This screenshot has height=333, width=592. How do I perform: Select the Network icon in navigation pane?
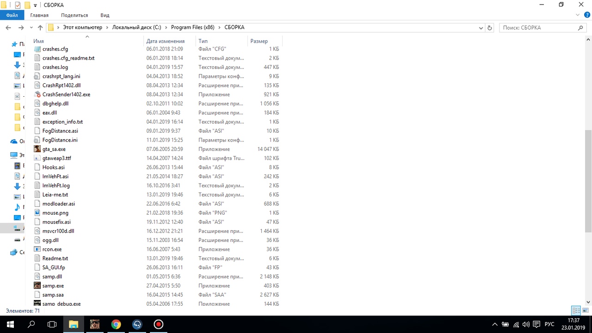click(x=14, y=253)
